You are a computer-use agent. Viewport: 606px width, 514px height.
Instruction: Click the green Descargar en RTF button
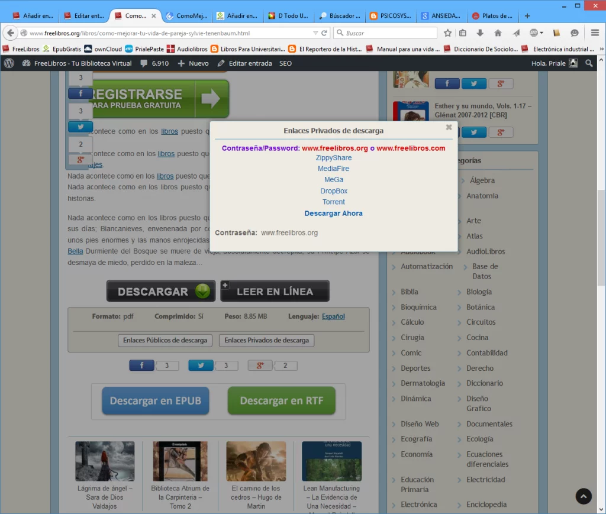pos(281,401)
